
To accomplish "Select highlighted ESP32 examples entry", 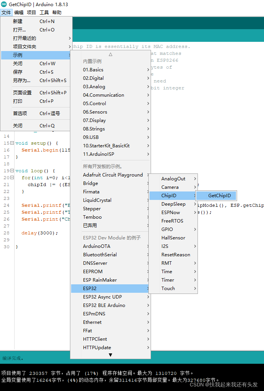I will pos(110,289).
